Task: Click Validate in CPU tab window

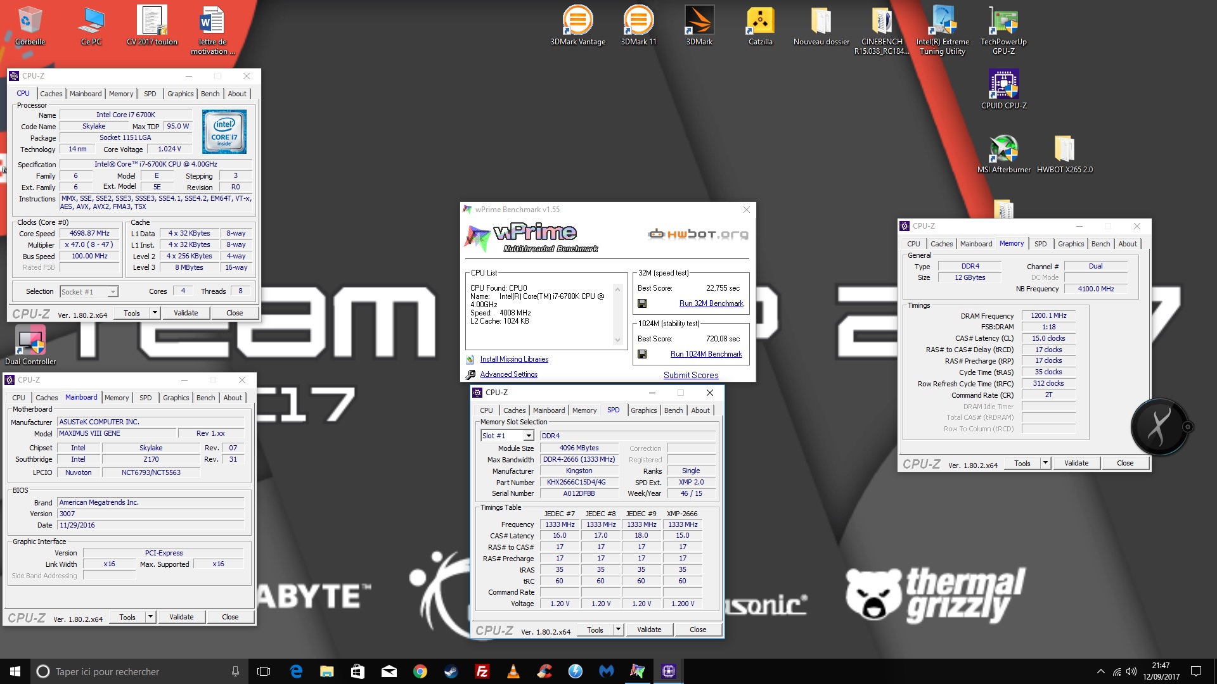Action: point(186,313)
